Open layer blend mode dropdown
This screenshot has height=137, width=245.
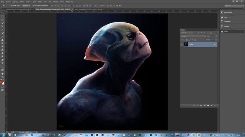pyautogui.click(x=193, y=36)
